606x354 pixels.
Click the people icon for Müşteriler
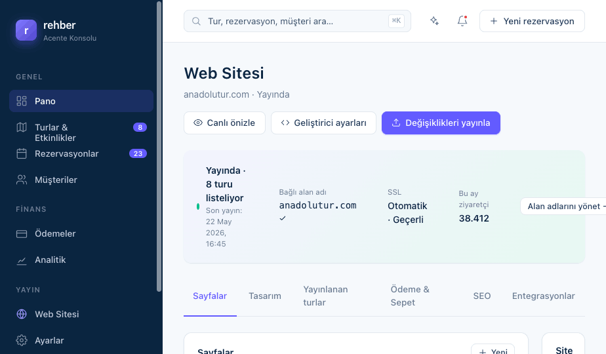tap(22, 180)
